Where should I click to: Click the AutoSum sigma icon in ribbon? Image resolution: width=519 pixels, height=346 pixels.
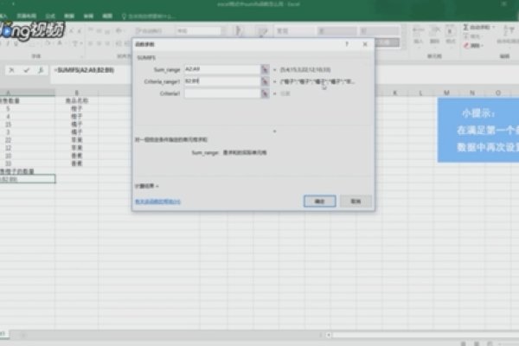[466, 26]
